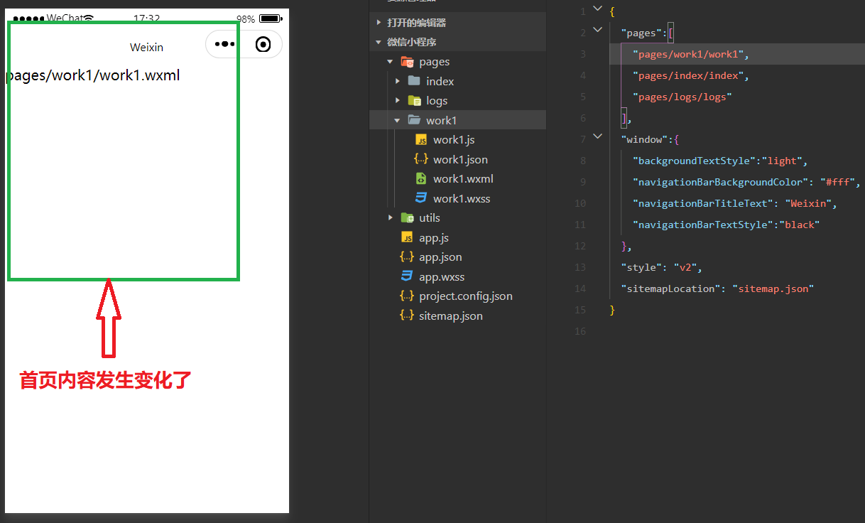Screen dimensions: 865x523
Task: Click the 17:32 time in simulator status bar
Action: click(x=146, y=18)
